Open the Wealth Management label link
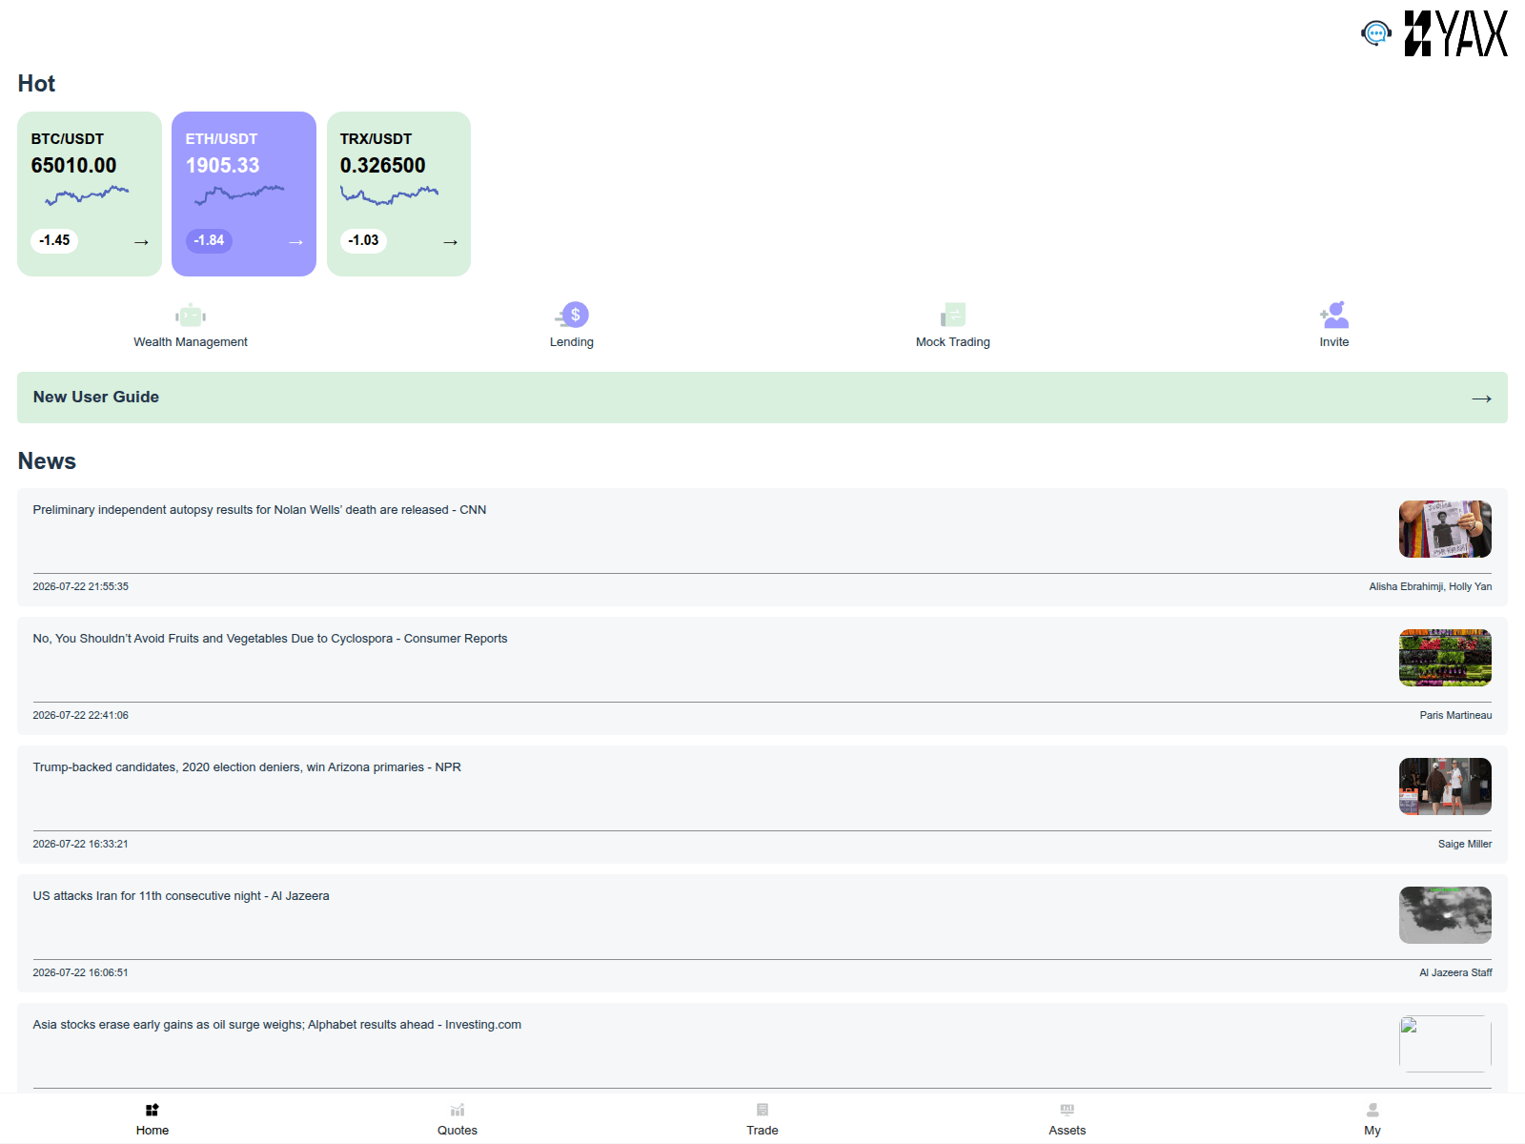The image size is (1525, 1144). (191, 342)
